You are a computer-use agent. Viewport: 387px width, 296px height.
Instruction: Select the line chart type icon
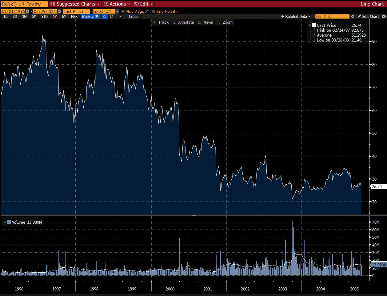pos(105,17)
